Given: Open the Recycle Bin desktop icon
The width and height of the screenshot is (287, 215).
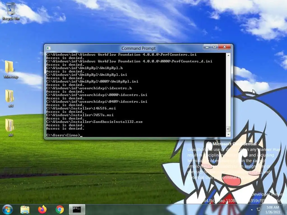Looking at the screenshot, I should [11, 11].
